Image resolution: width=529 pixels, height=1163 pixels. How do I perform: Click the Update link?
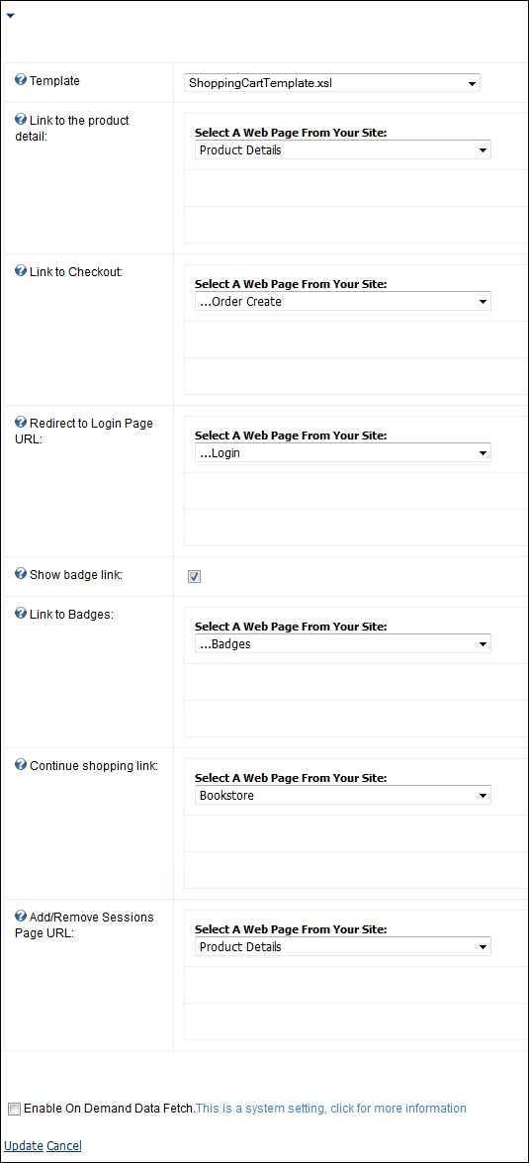point(24,1146)
